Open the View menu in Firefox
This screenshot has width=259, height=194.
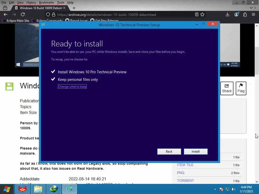click(20, 3)
